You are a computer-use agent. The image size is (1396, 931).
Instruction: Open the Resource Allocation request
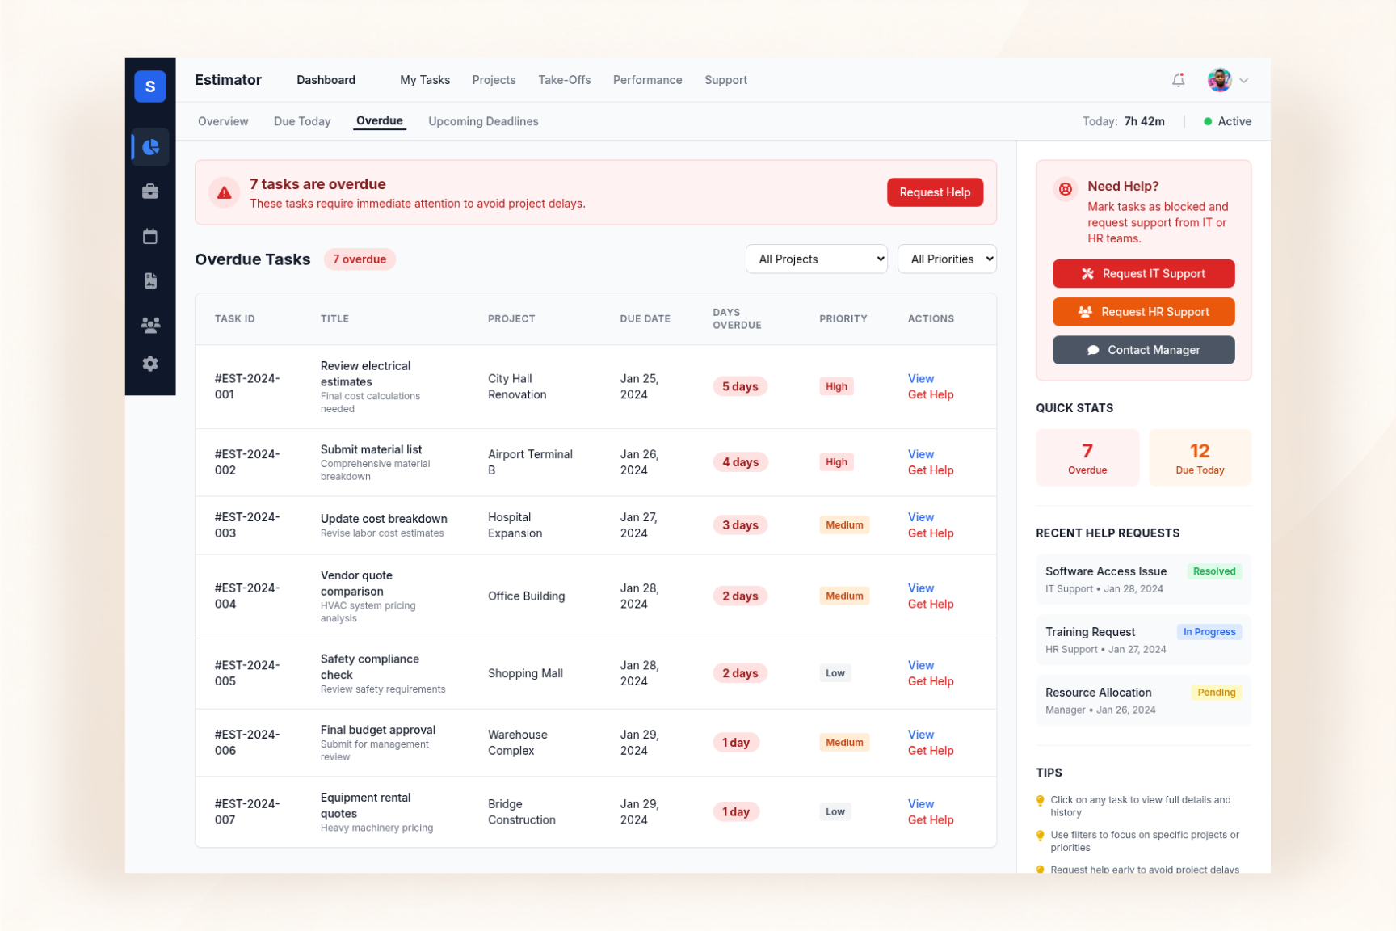[1143, 701]
